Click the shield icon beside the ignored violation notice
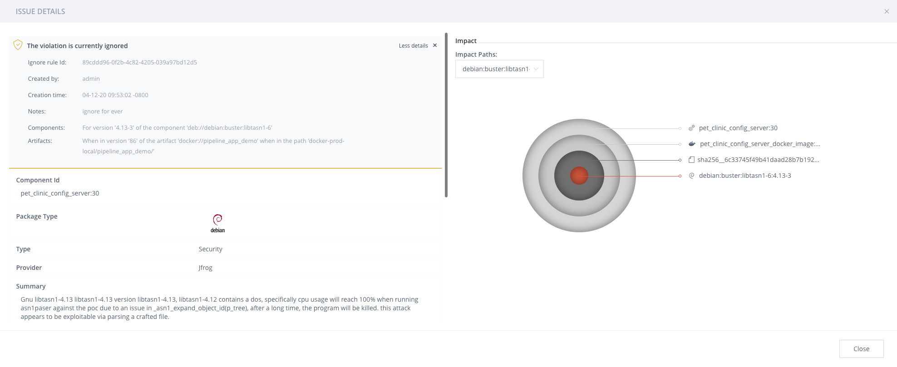The height and width of the screenshot is (367, 897). pyautogui.click(x=18, y=45)
